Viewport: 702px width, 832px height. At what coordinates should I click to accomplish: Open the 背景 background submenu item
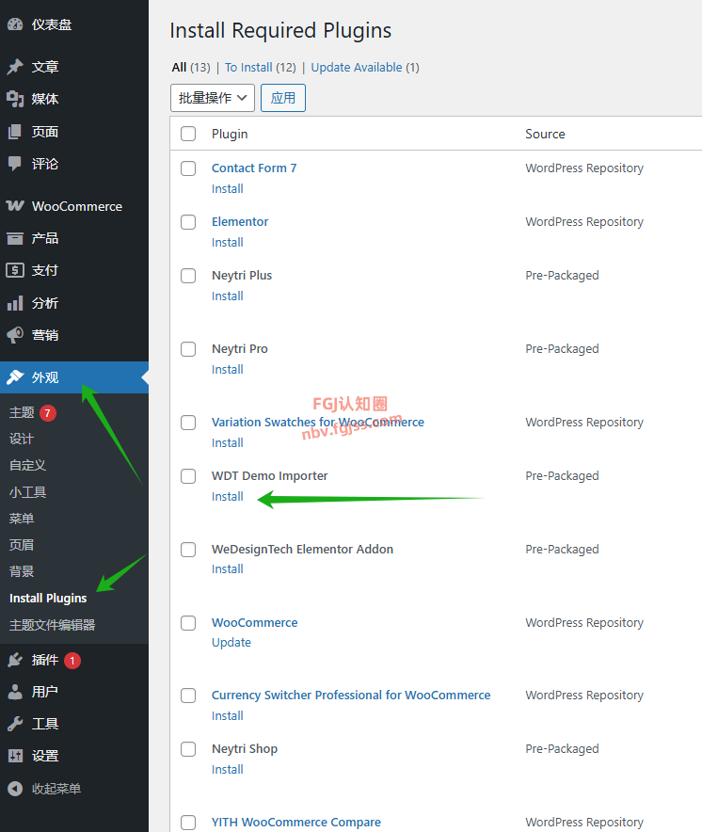(x=22, y=571)
